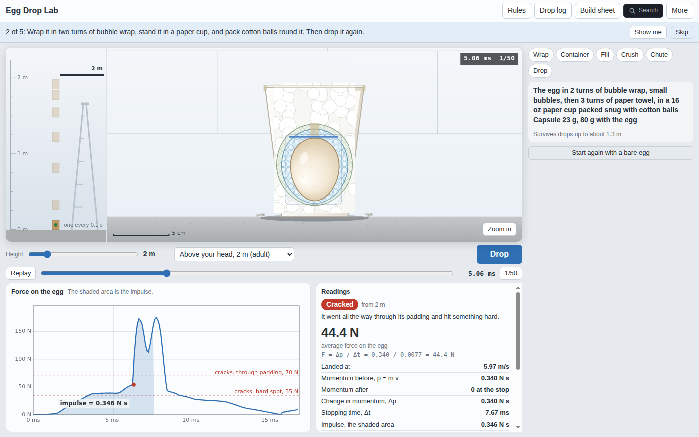Click the replay timeline slider handle
699x437 pixels.
pyautogui.click(x=167, y=273)
